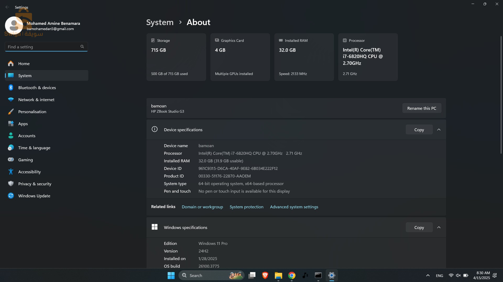This screenshot has height=282, width=503.
Task: Click the search magnifier icon
Action: point(82,47)
